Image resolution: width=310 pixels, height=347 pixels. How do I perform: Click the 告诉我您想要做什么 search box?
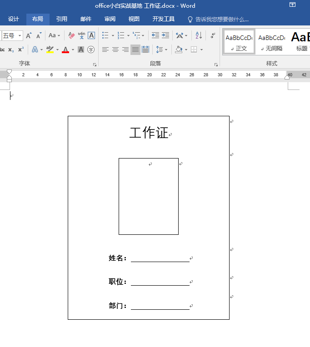222,20
